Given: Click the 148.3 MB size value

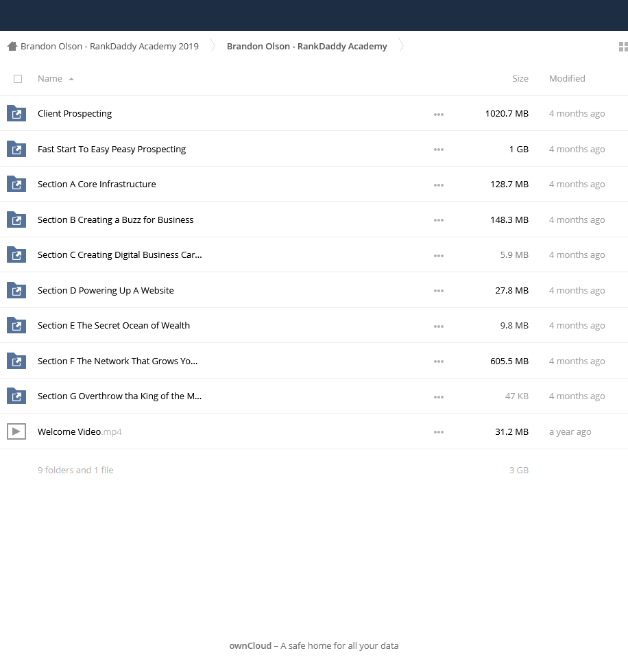Looking at the screenshot, I should [x=509, y=219].
